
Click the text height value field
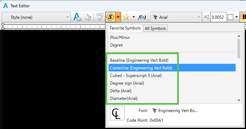click(x=218, y=17)
